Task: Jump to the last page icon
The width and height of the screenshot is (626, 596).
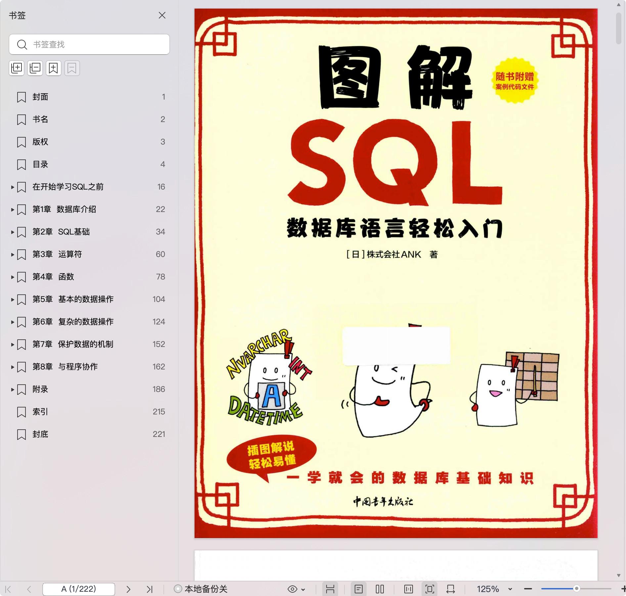Action: (x=150, y=589)
